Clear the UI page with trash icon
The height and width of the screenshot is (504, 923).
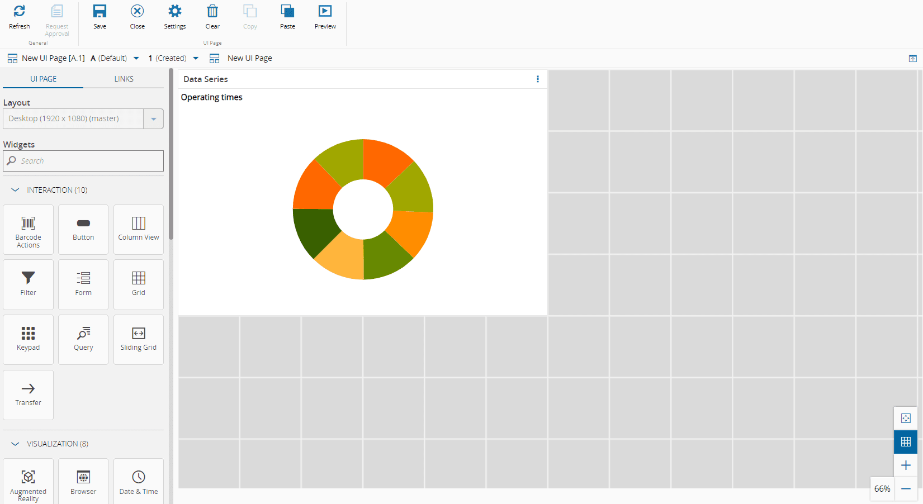point(212,12)
